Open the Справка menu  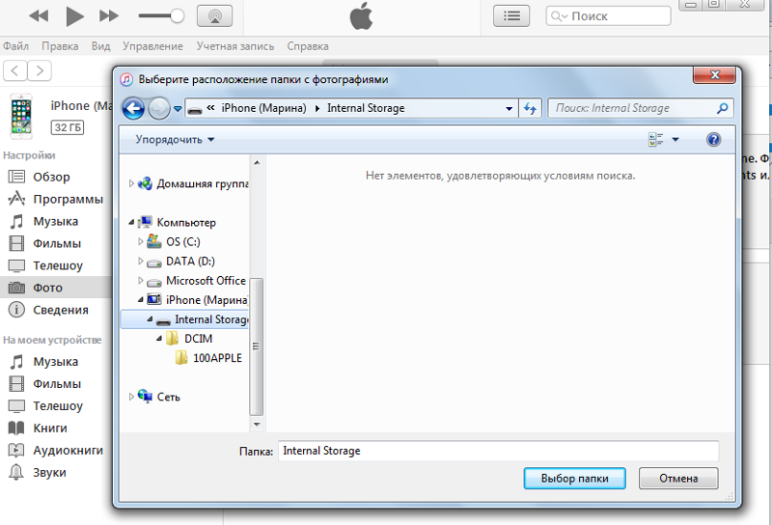click(x=308, y=46)
